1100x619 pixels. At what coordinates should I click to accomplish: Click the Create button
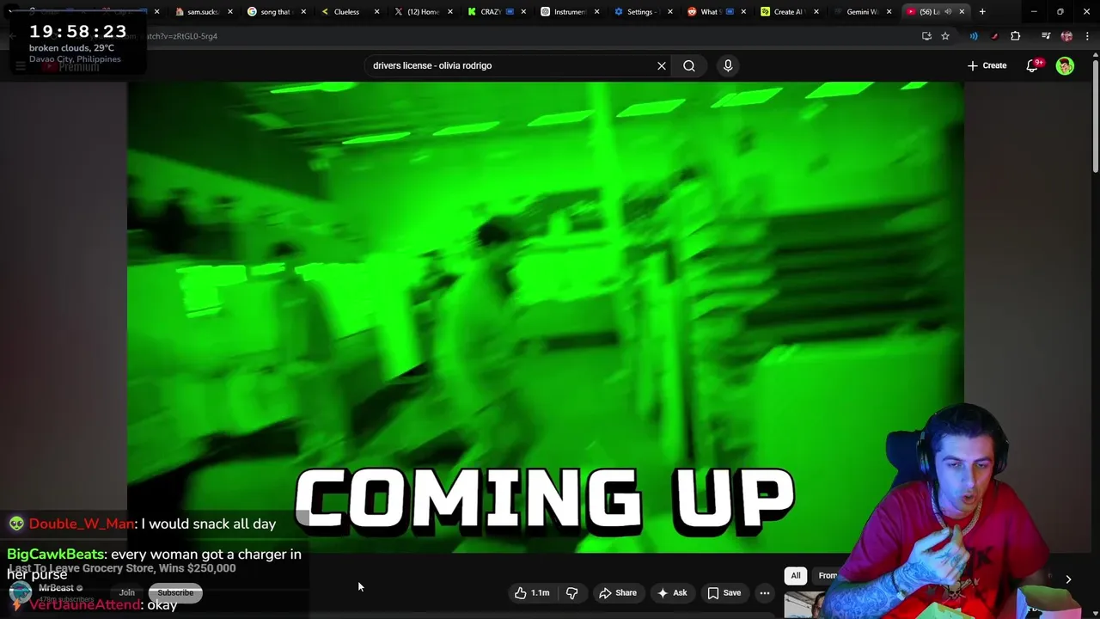pyautogui.click(x=987, y=65)
